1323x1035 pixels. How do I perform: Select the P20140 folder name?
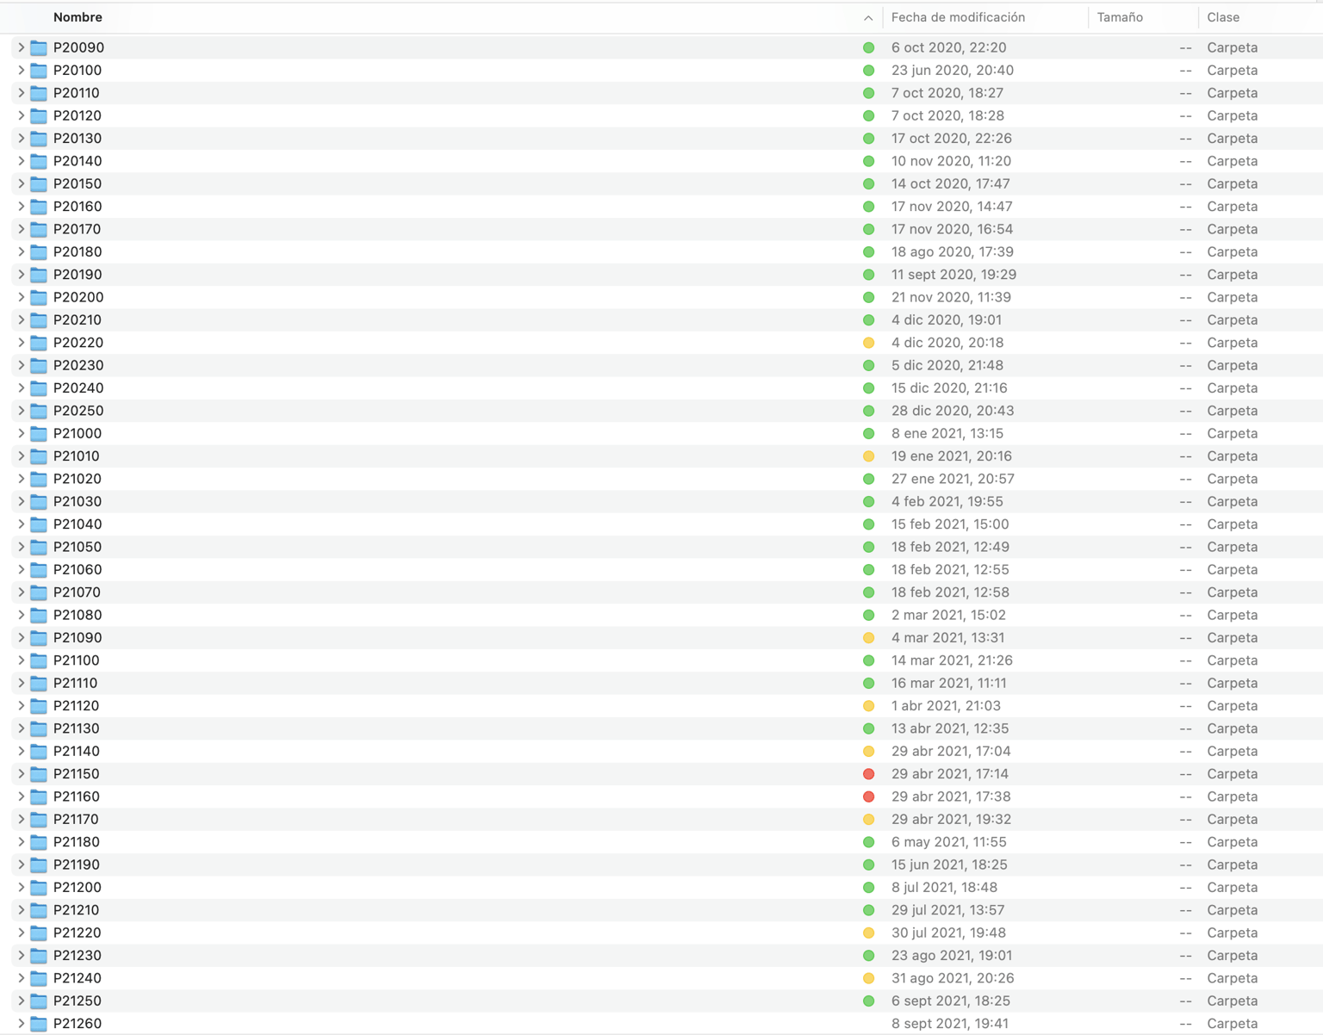pyautogui.click(x=78, y=161)
